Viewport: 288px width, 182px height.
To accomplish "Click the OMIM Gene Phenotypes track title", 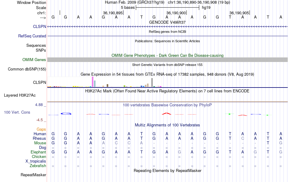I will coord(167,55).
